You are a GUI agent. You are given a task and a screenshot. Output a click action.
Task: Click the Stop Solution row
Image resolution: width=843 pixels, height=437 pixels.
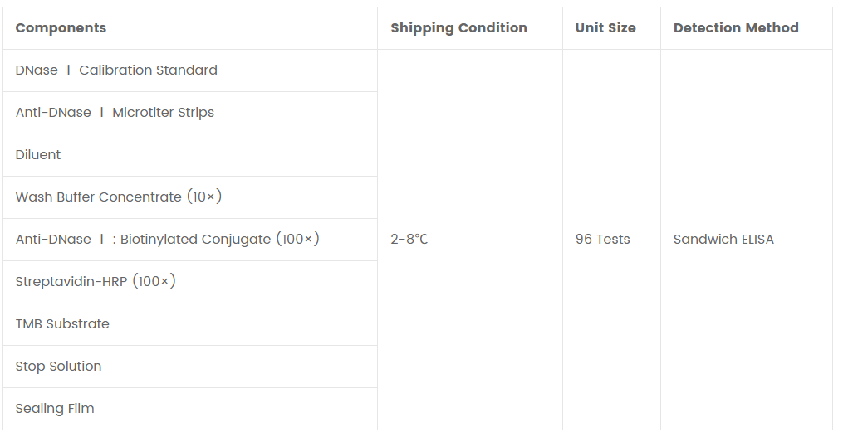click(58, 367)
